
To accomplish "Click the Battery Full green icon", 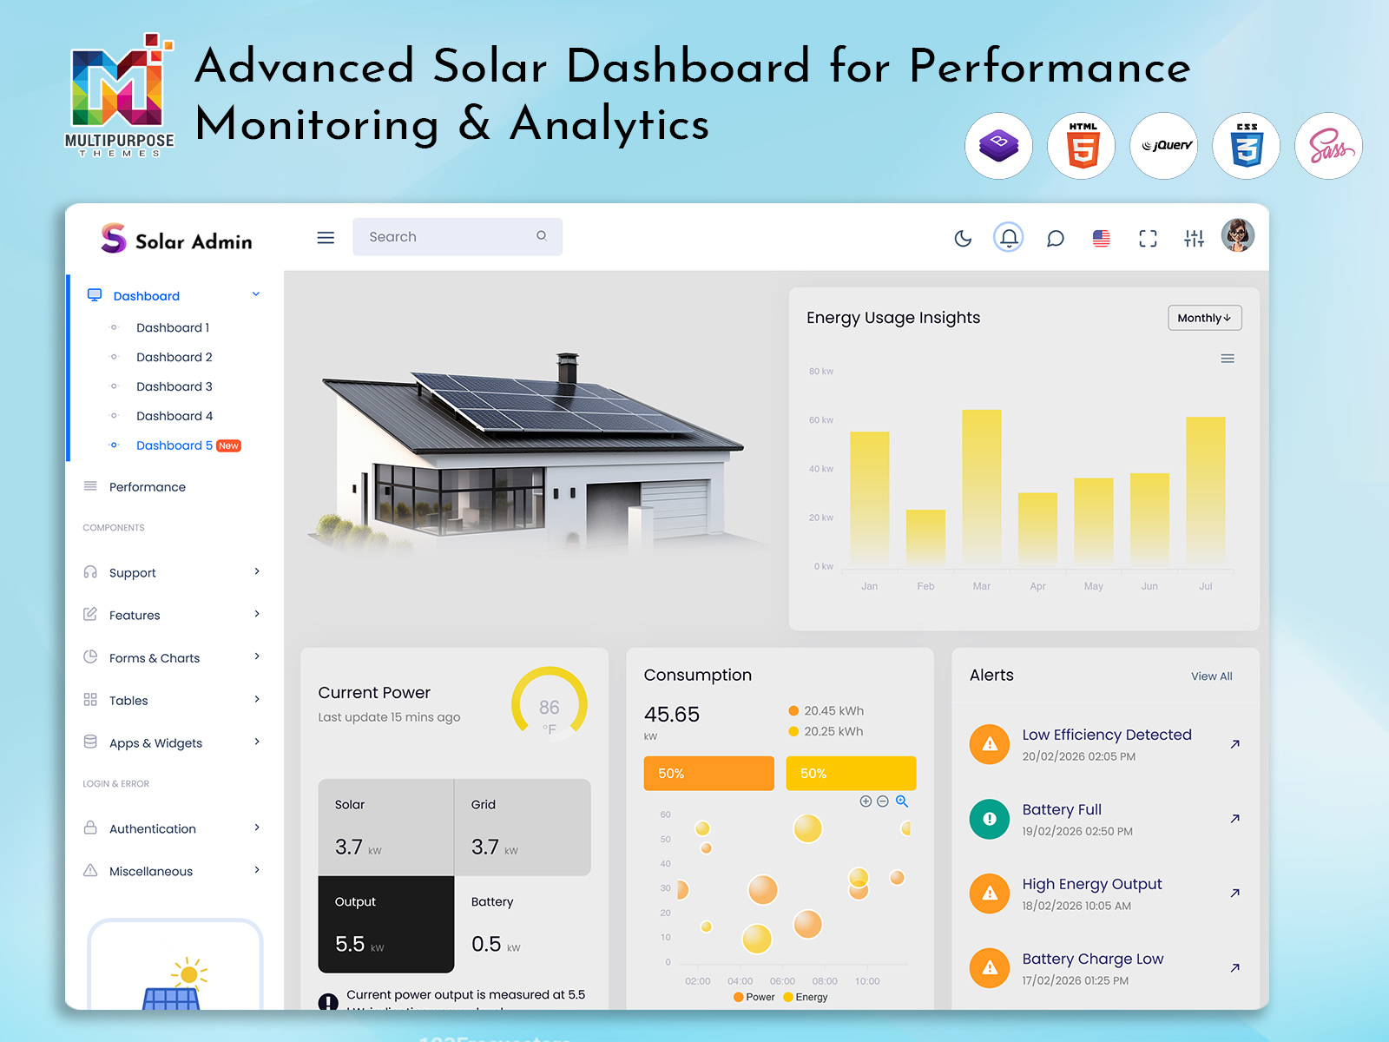I will [x=990, y=819].
